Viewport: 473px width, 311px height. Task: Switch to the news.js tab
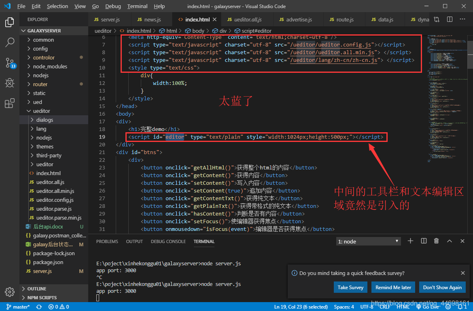click(x=152, y=19)
